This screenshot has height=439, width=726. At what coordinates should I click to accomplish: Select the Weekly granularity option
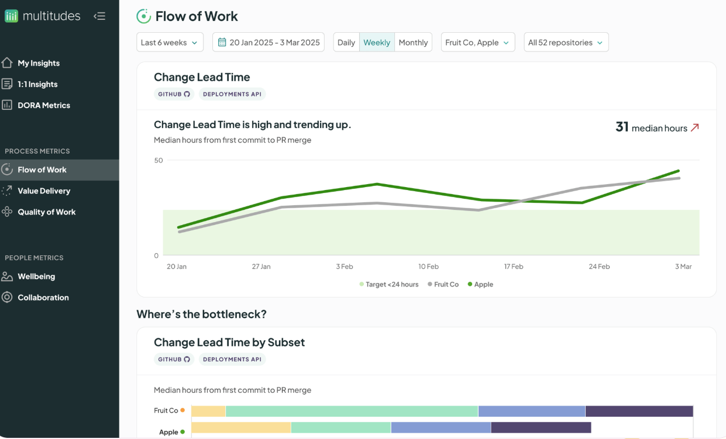(377, 42)
